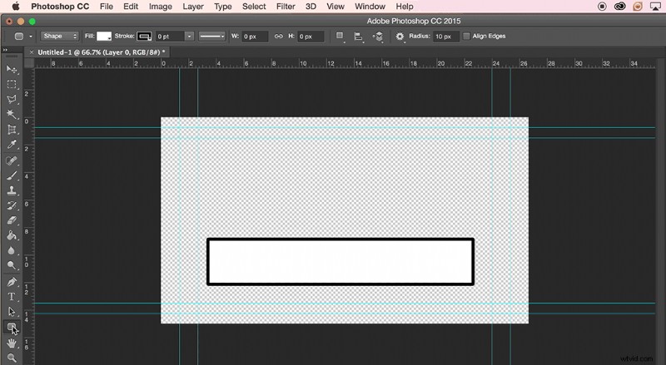666x365 pixels.
Task: Open the Fill color swatch
Action: pos(104,37)
